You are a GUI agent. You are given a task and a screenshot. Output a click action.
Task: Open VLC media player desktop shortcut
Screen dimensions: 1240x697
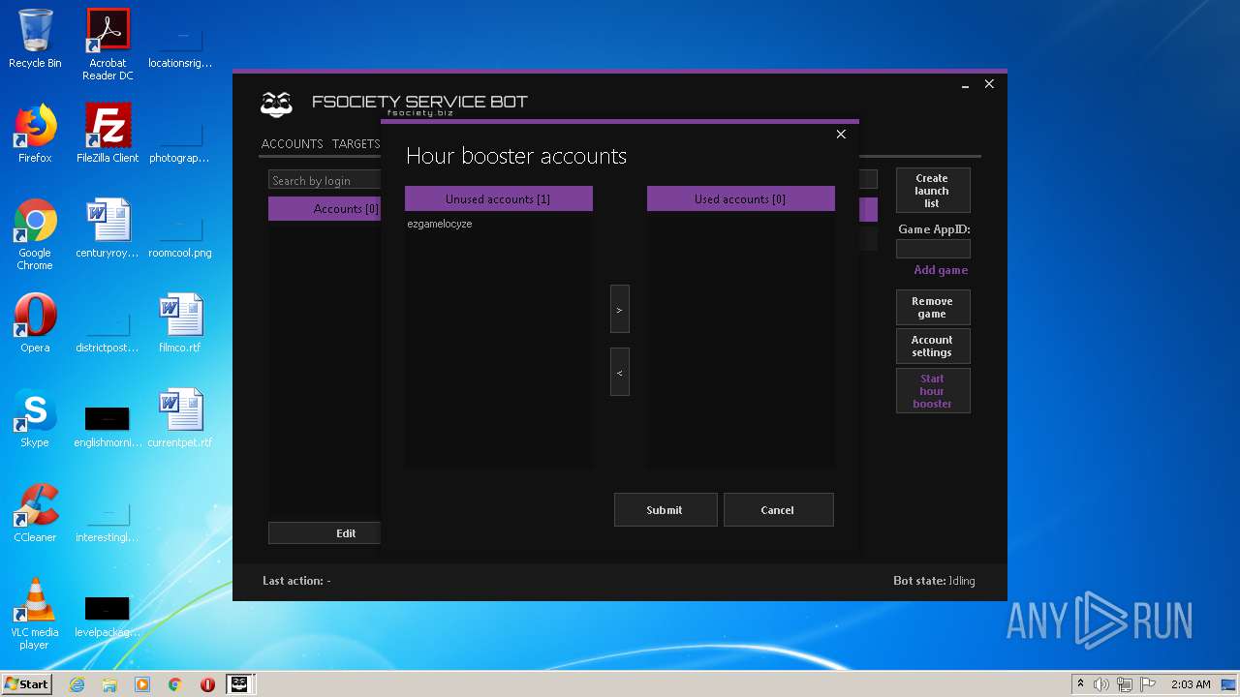(35, 614)
